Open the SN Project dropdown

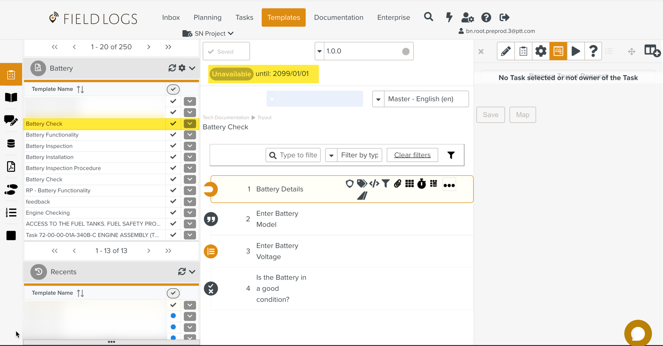[x=208, y=34]
